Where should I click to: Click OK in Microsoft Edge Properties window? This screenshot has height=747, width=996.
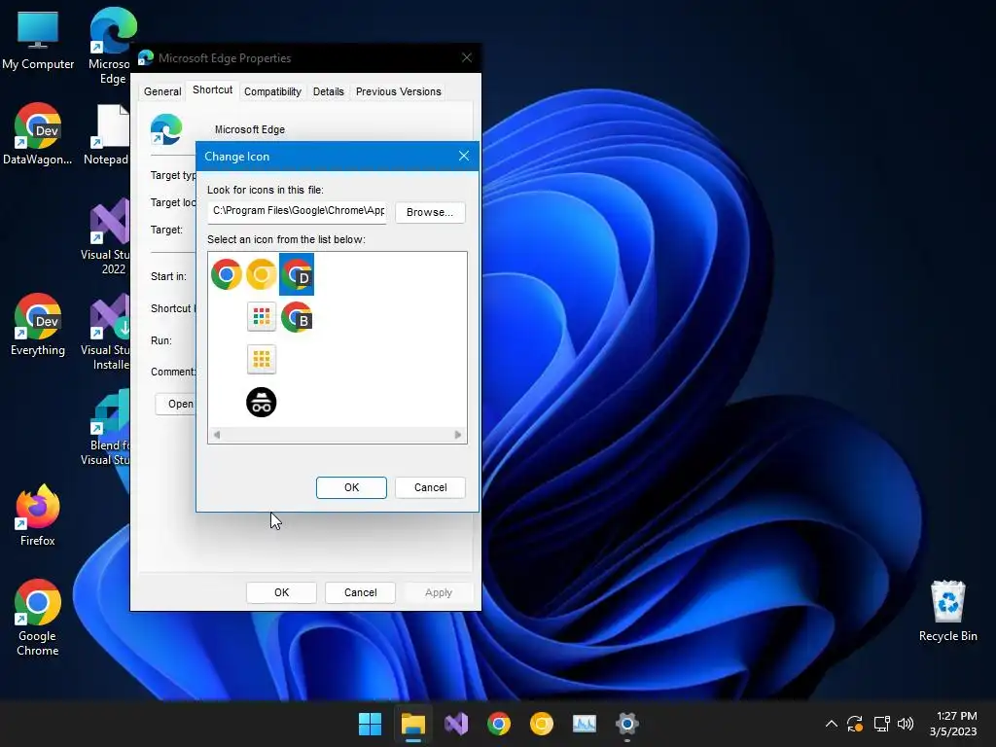point(281,592)
